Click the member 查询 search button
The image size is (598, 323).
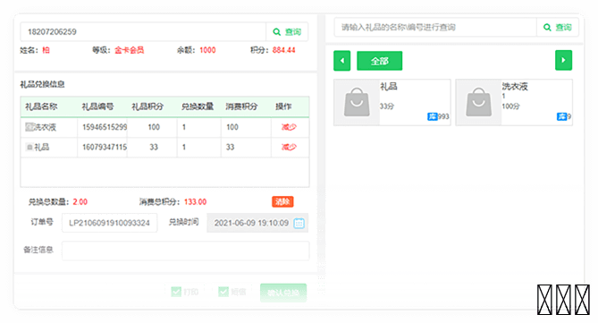pos(287,31)
